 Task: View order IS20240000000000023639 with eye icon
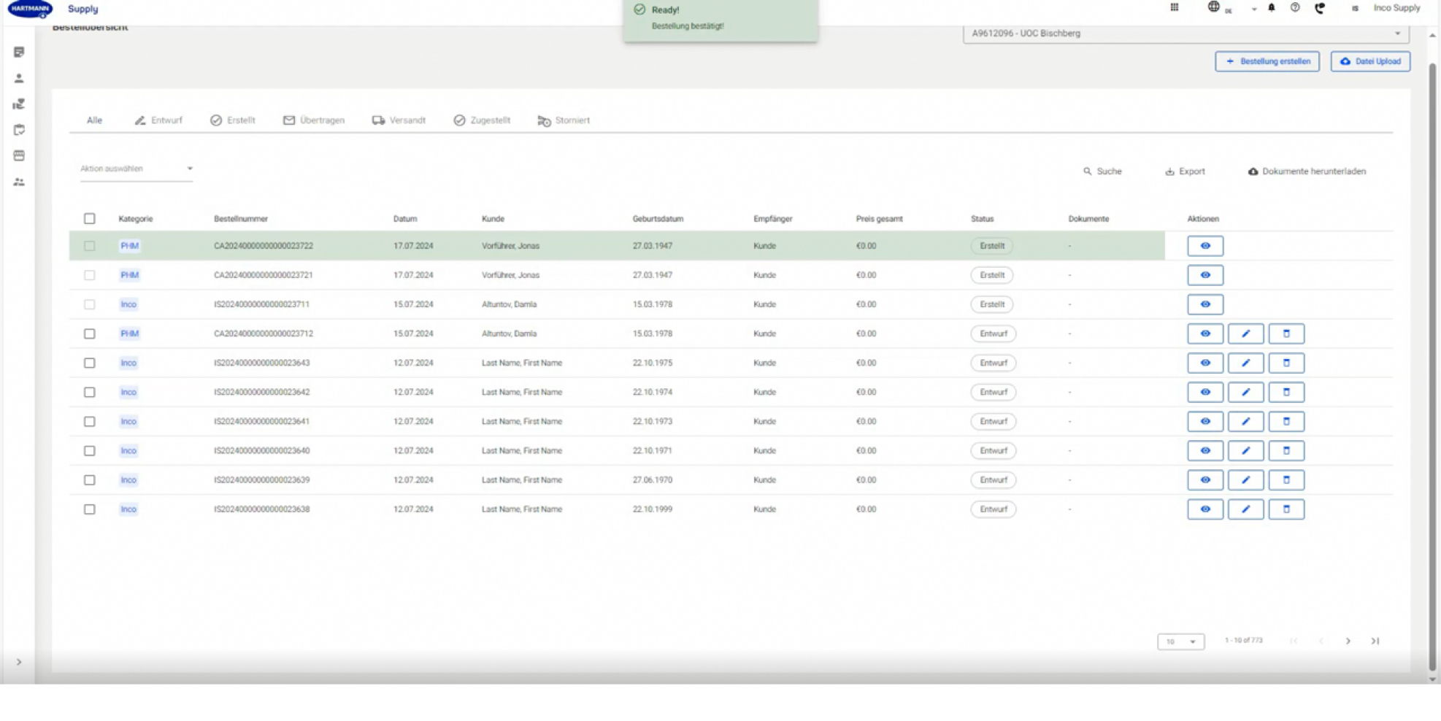(1205, 479)
